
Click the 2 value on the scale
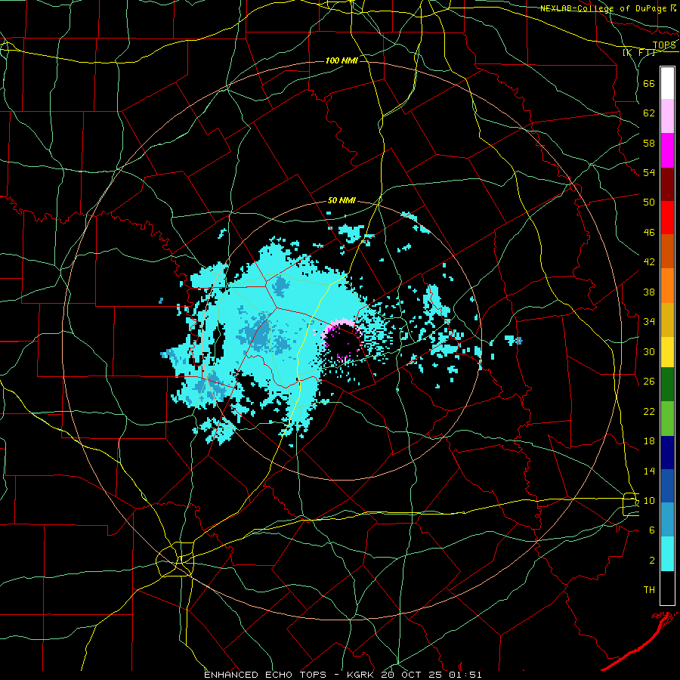click(652, 561)
